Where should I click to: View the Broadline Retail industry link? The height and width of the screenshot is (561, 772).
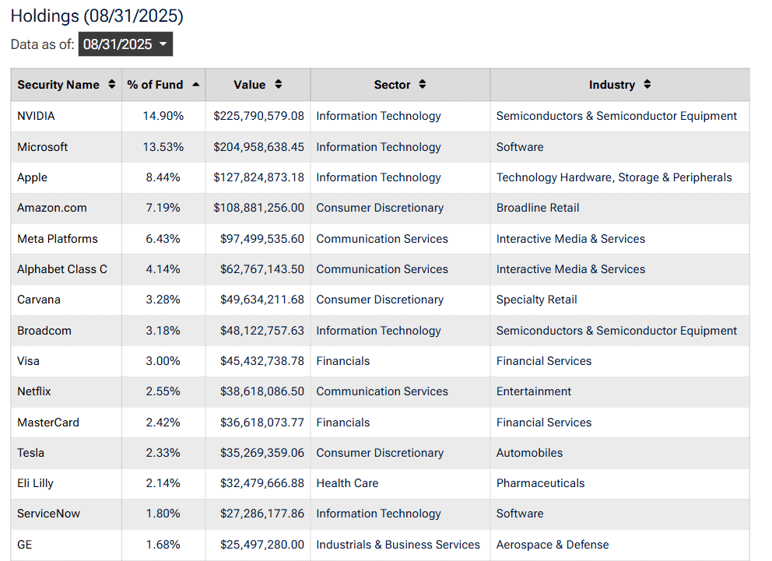point(537,208)
